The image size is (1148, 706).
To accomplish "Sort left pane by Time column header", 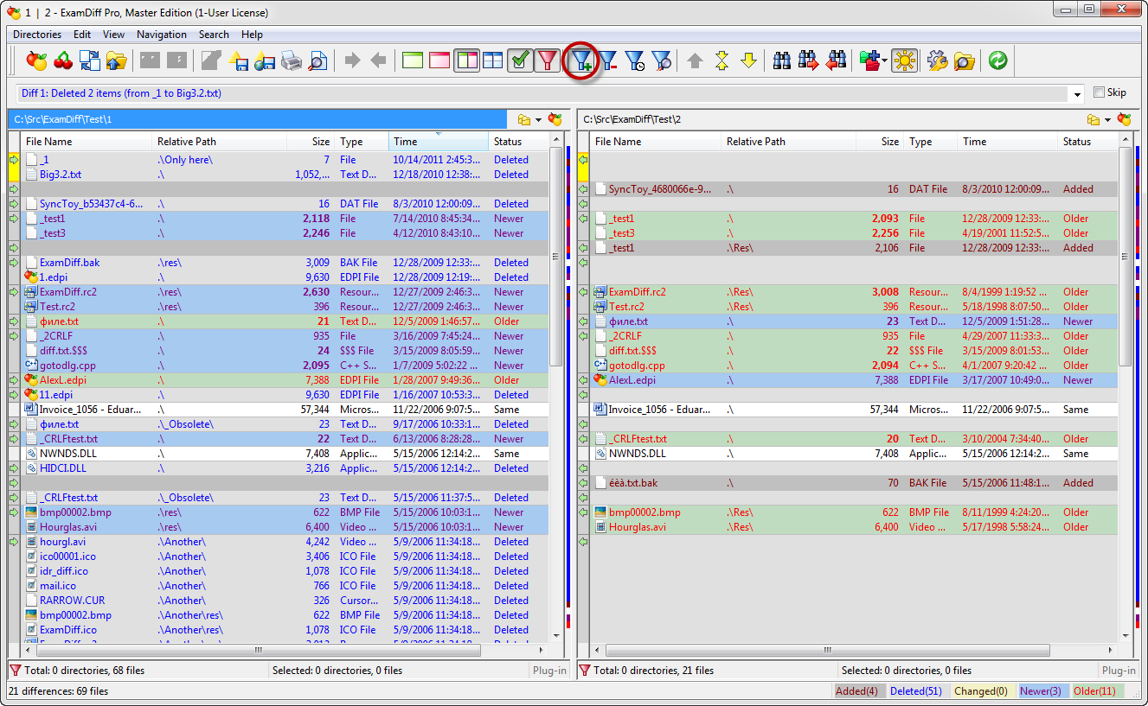I will tap(438, 142).
